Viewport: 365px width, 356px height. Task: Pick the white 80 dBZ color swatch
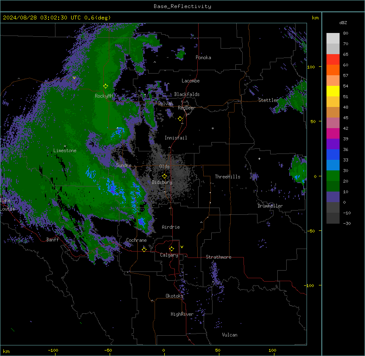coord(333,38)
